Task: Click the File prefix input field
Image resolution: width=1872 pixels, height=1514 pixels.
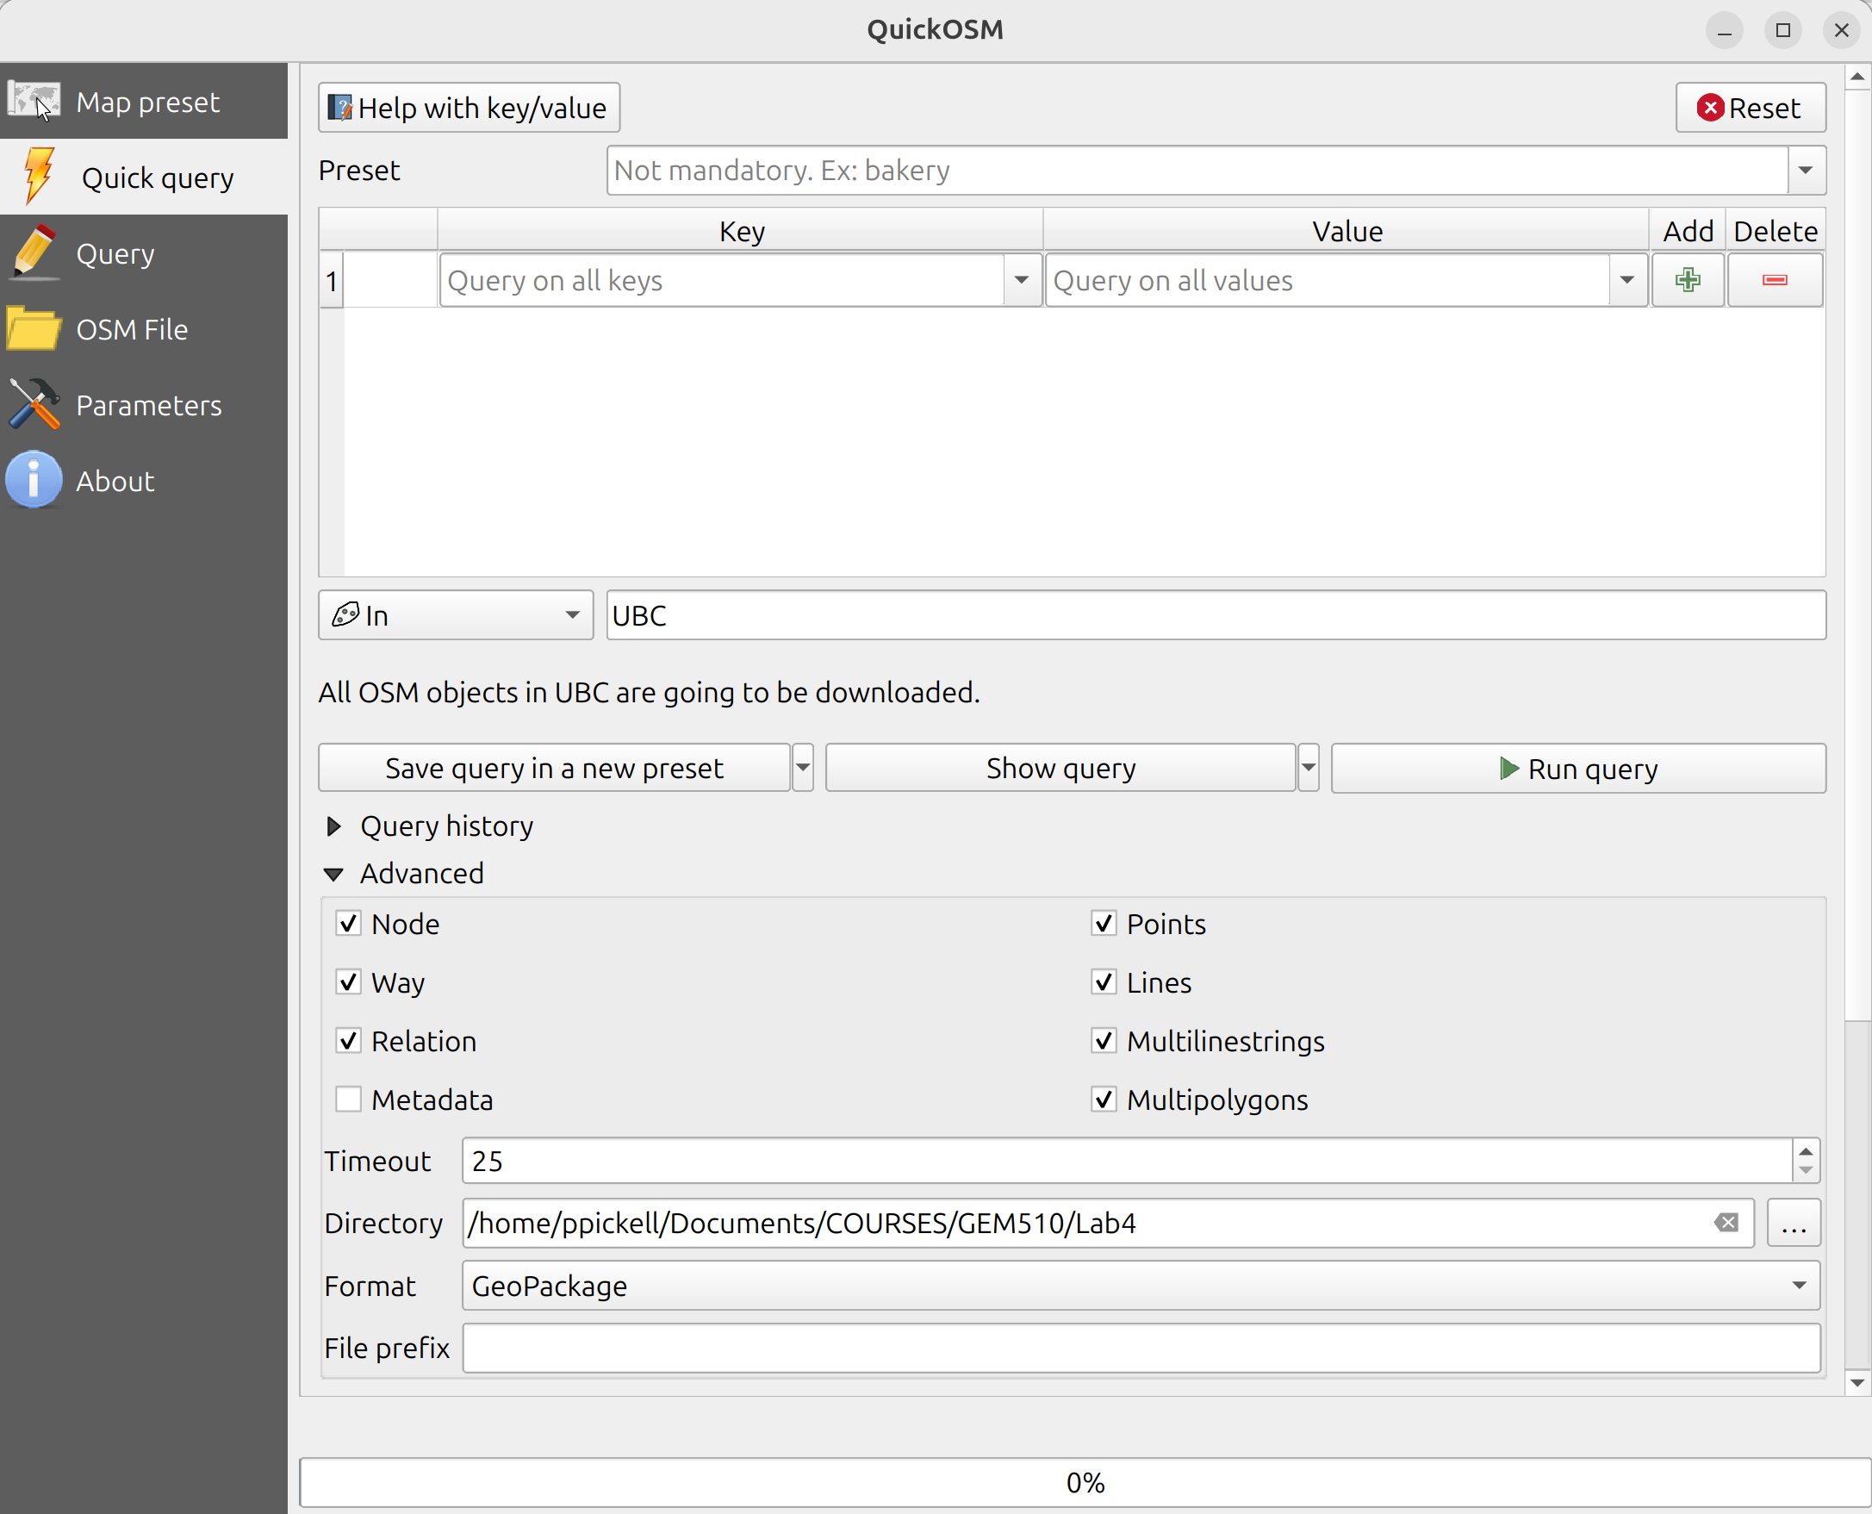Action: coord(1141,1348)
